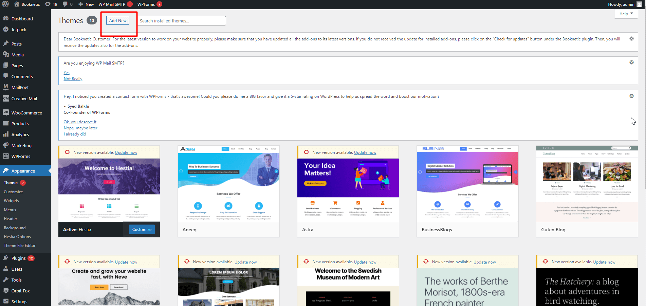Click the Booknetic home icon
Screen dimensions: 646x306
pos(16,4)
